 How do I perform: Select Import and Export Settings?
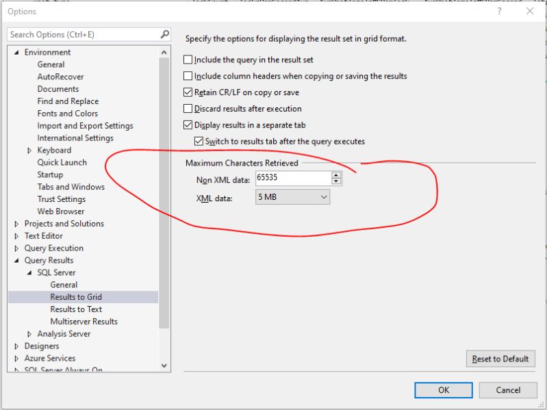click(x=85, y=126)
